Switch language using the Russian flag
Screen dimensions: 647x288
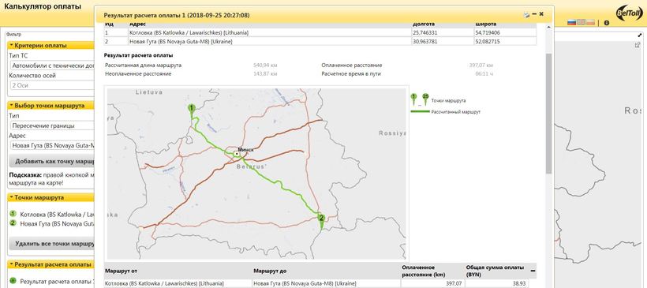coord(571,22)
